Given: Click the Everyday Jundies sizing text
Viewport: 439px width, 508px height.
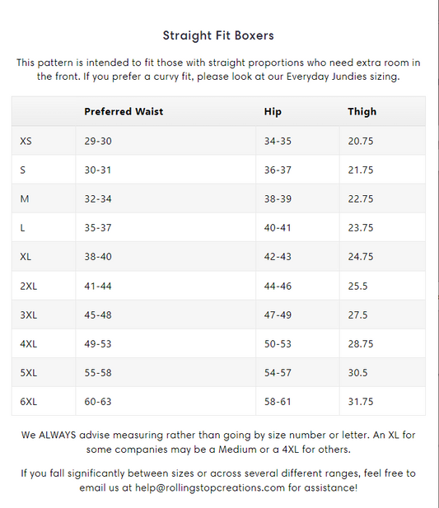Looking at the screenshot, I should (343, 77).
